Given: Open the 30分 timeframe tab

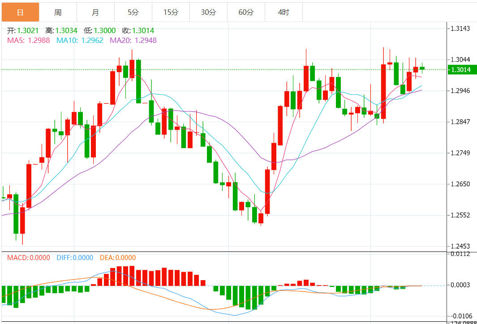Looking at the screenshot, I should [208, 12].
